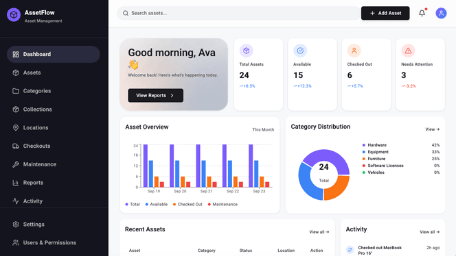Open Collections menu item
456x256 pixels.
point(53,110)
